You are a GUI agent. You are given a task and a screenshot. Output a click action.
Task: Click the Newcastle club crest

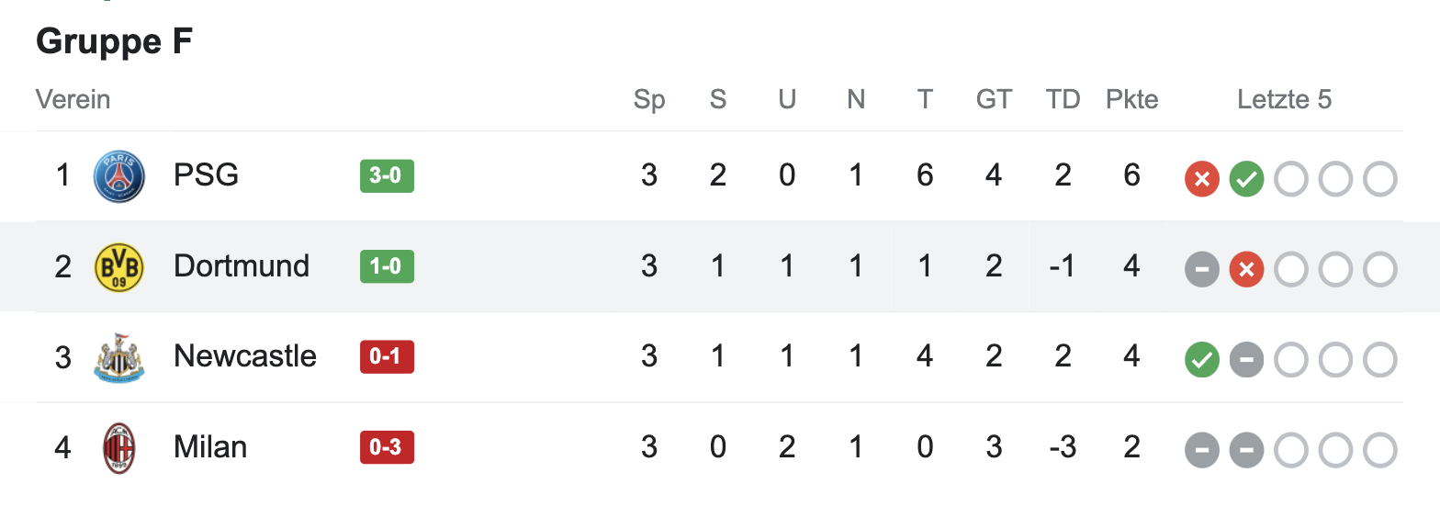(x=119, y=357)
